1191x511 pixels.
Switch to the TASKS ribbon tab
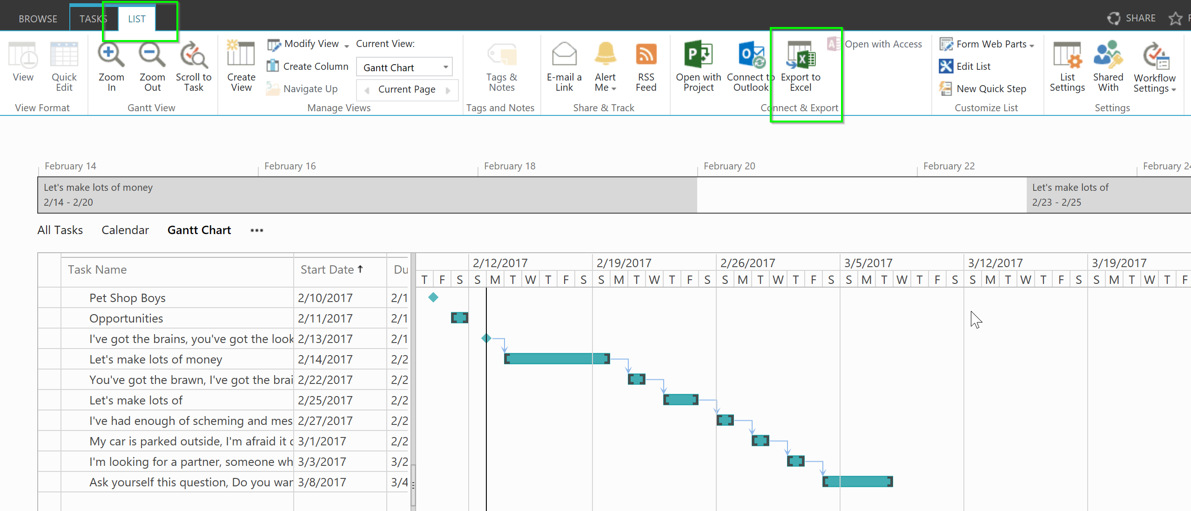93,18
